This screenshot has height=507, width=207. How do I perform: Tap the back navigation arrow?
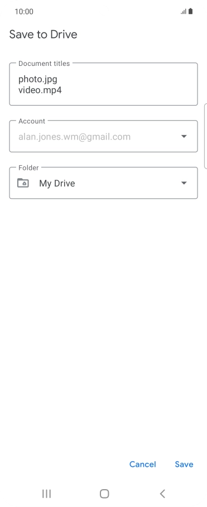click(x=162, y=494)
